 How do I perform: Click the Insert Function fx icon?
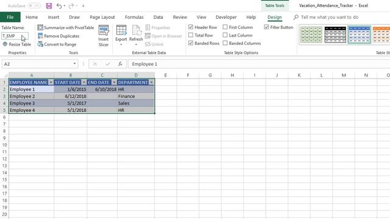point(121,64)
